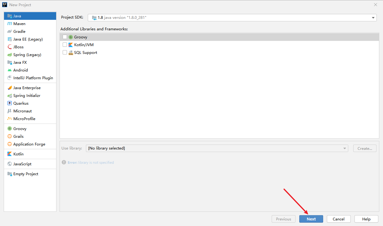
Task: Click the Cancel button
Action: coord(339,219)
